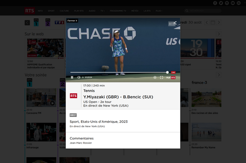Click the US Open - 2e tour text
This screenshot has height=163, width=246.
(x=97, y=102)
